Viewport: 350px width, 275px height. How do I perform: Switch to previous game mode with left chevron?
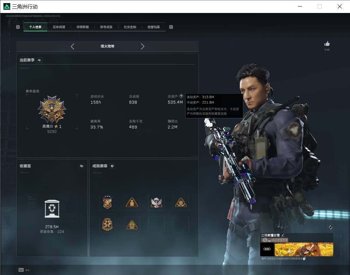coord(72,46)
